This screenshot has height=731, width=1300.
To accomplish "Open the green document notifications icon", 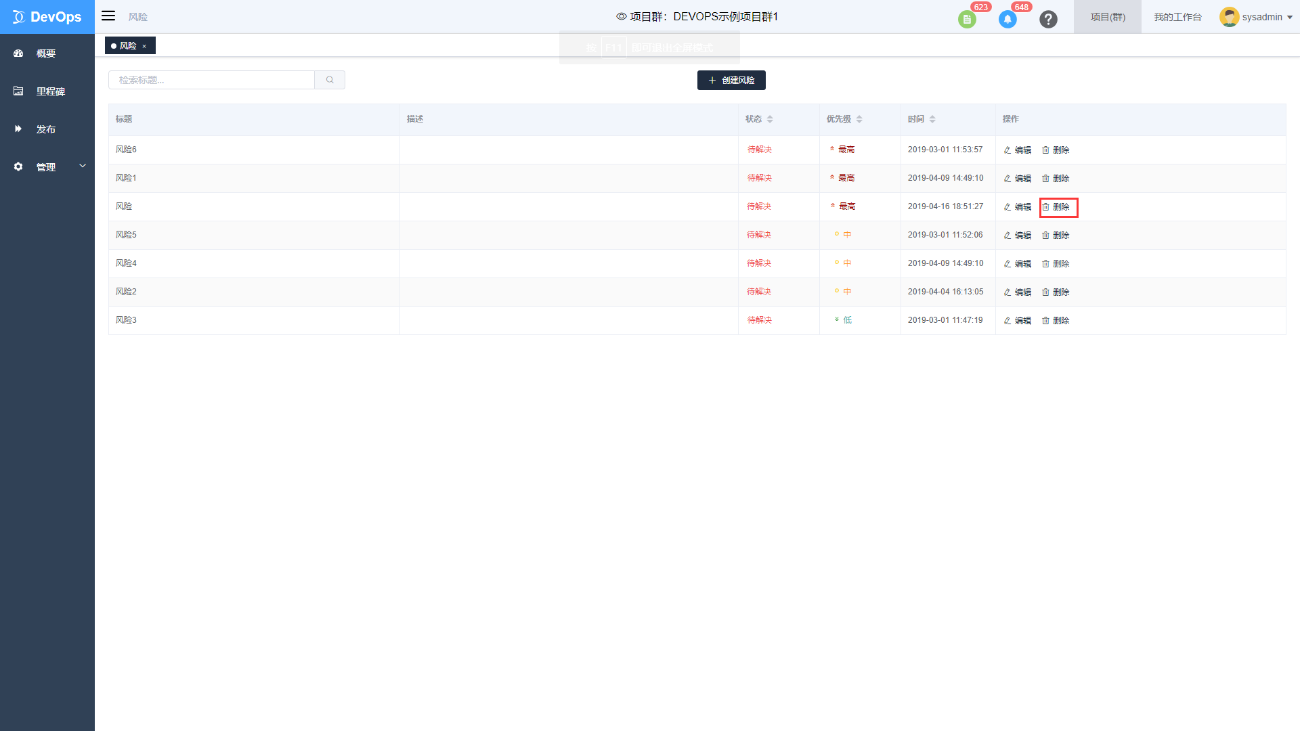I will click(967, 20).
